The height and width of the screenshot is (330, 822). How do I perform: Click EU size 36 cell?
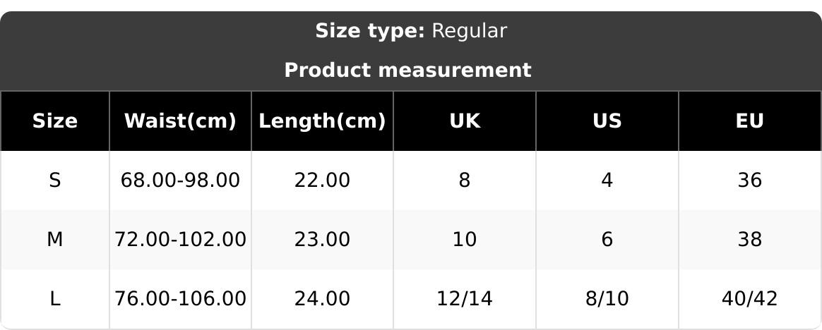pyautogui.click(x=749, y=181)
